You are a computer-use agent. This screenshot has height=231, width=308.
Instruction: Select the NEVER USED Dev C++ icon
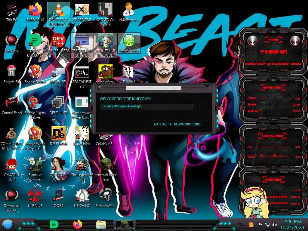click(59, 44)
